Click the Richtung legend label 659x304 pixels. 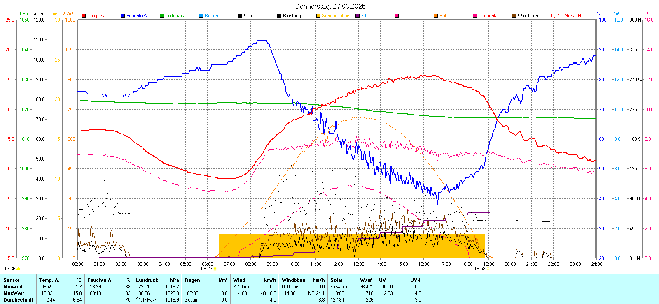(292, 16)
